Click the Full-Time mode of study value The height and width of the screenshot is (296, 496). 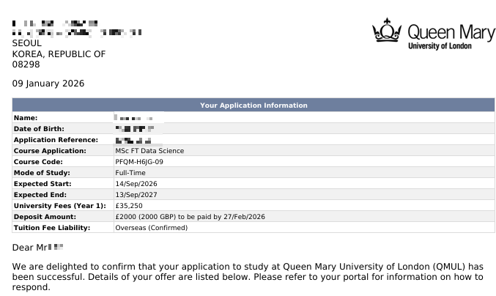coord(130,173)
